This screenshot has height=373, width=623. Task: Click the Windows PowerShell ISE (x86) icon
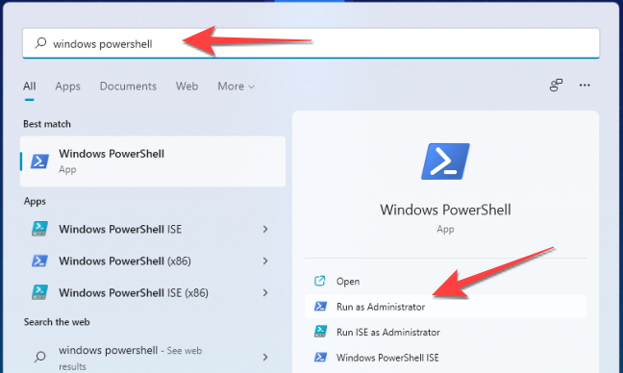point(39,292)
